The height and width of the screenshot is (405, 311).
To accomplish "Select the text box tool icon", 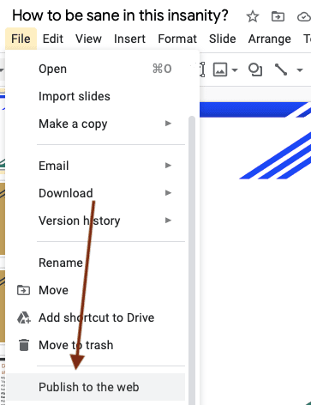I will point(202,70).
